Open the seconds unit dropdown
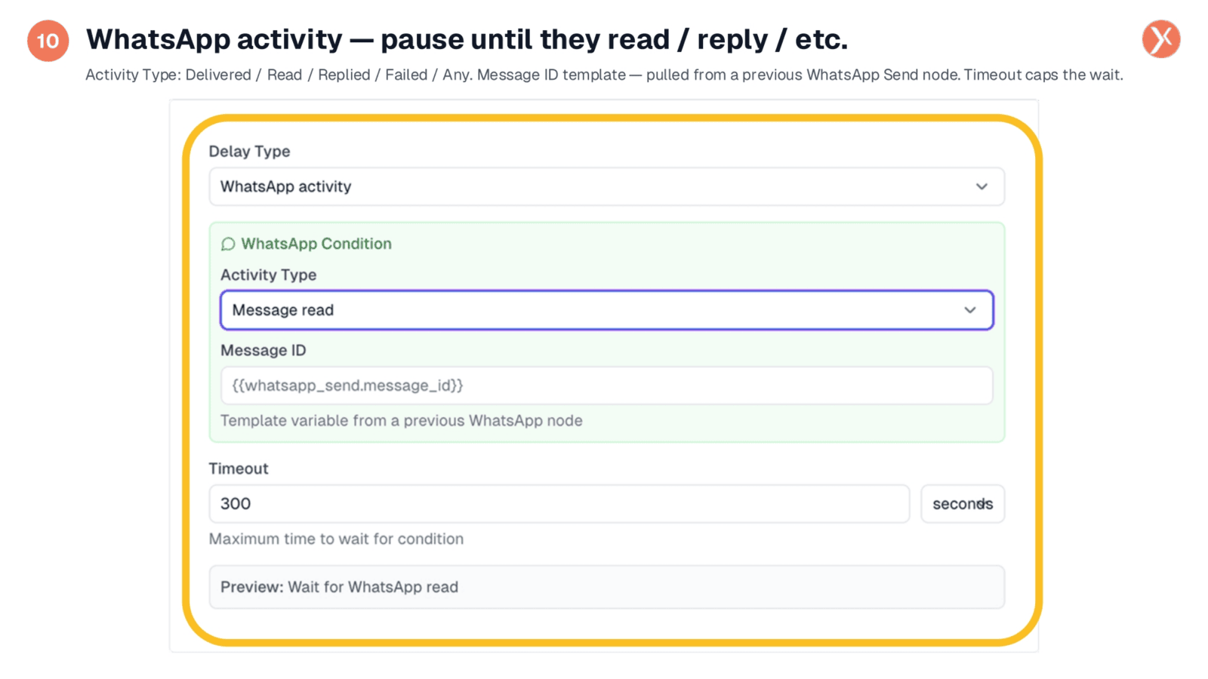The image size is (1208, 679). coord(963,504)
